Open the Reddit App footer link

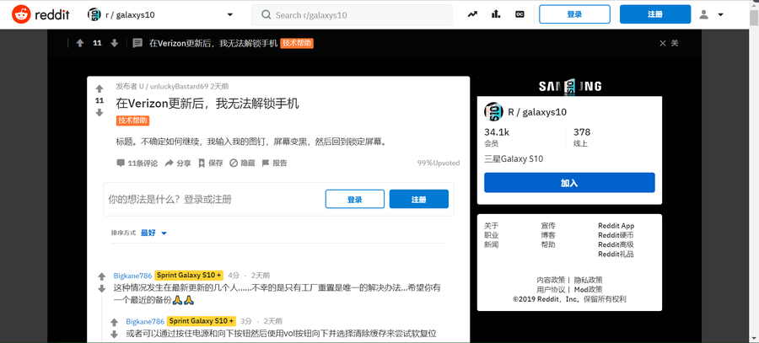616,226
